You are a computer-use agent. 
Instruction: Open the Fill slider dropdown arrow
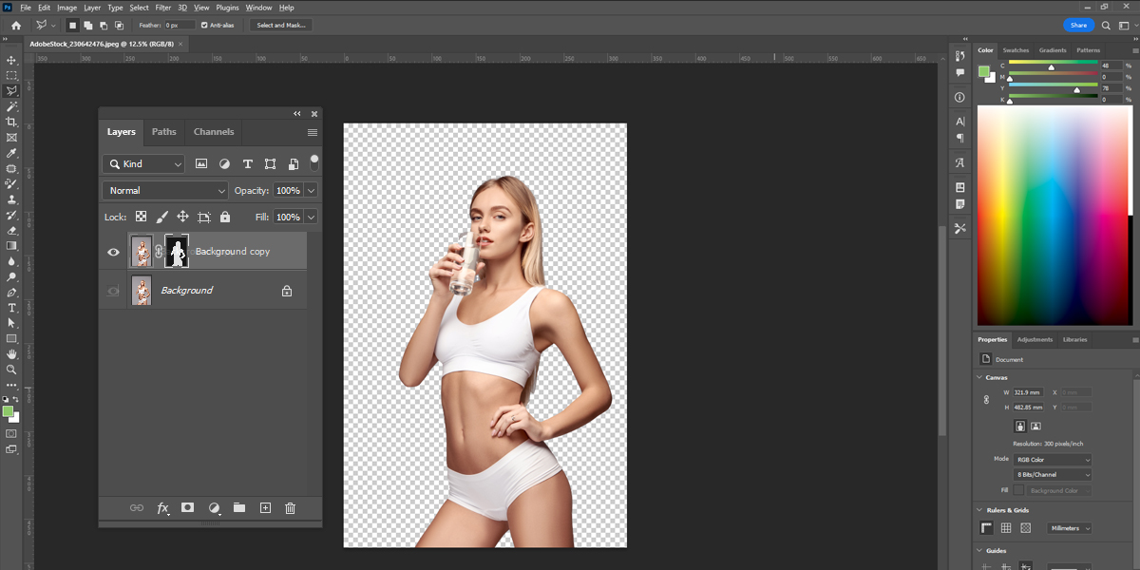coord(311,217)
